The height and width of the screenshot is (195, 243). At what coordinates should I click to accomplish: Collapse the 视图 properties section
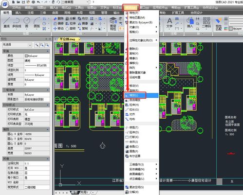pos(48,129)
